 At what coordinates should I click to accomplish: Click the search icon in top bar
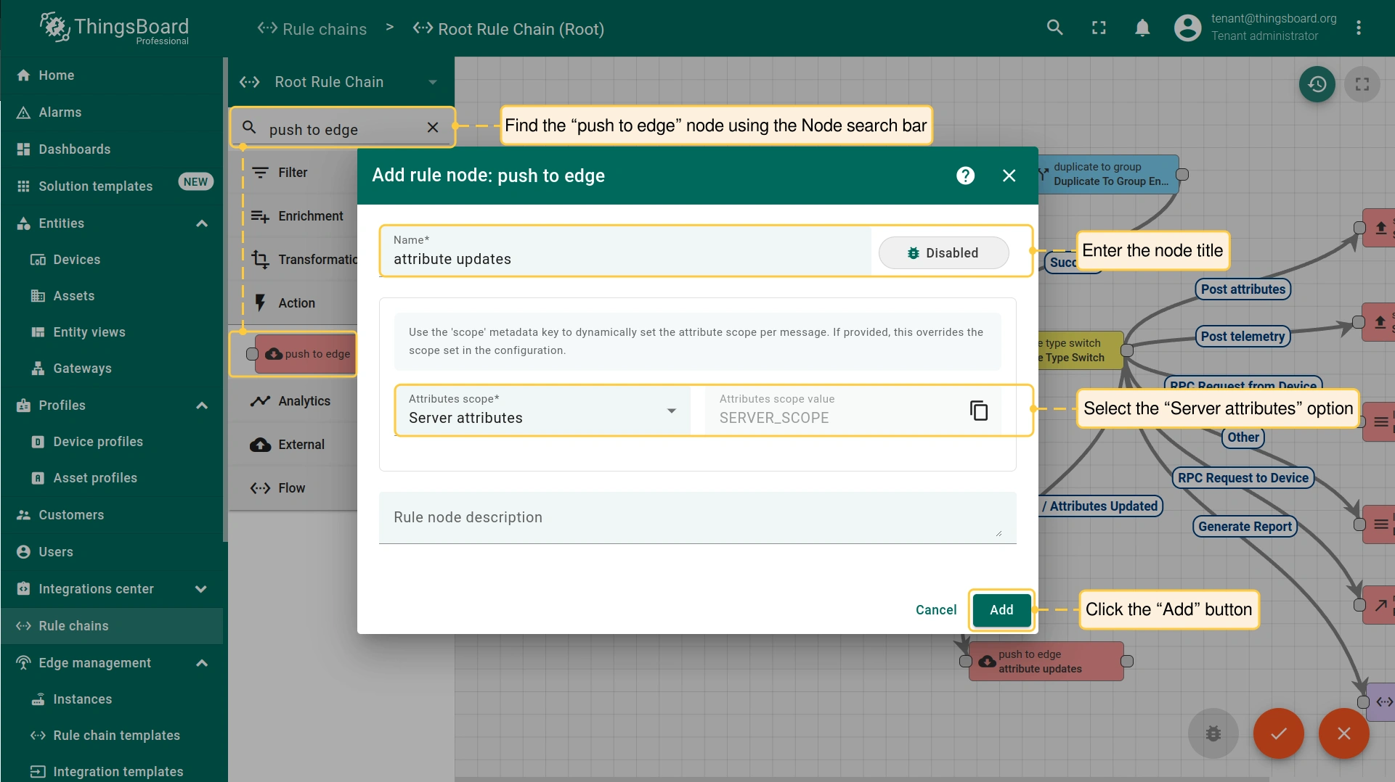1054,28
